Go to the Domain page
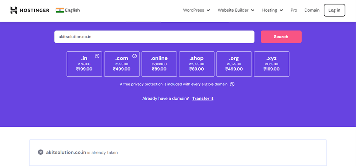The image size is (356, 166). coord(312,10)
